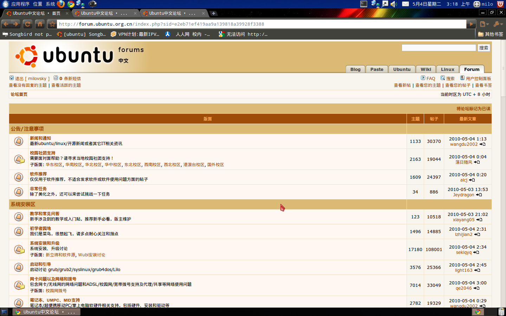Go back with the browser back arrow
This screenshot has width=506, height=316.
[6, 24]
